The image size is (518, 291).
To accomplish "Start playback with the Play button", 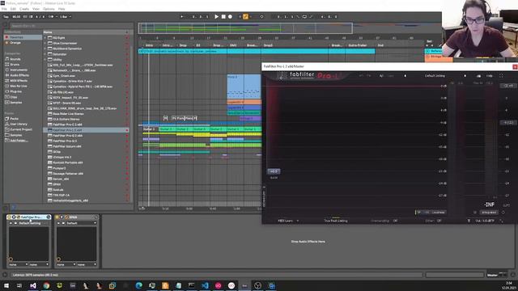I will (x=216, y=16).
